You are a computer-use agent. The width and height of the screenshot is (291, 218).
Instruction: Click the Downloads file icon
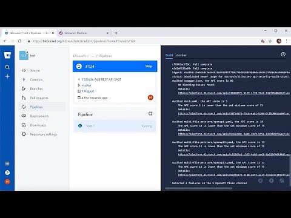click(24, 125)
